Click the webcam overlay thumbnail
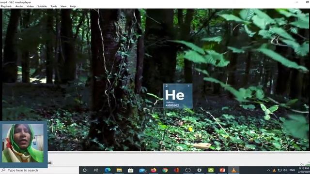Image resolution: width=310 pixels, height=174 pixels. (x=23, y=144)
